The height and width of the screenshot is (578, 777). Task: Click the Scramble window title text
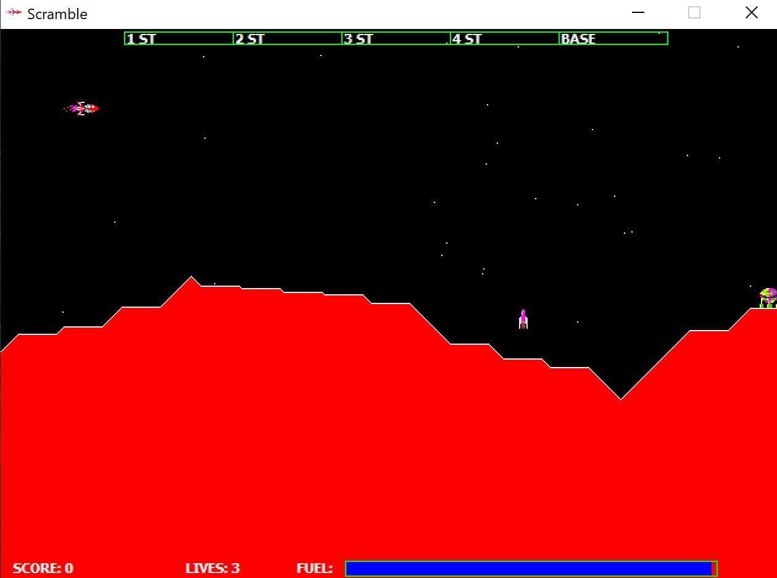coord(57,14)
